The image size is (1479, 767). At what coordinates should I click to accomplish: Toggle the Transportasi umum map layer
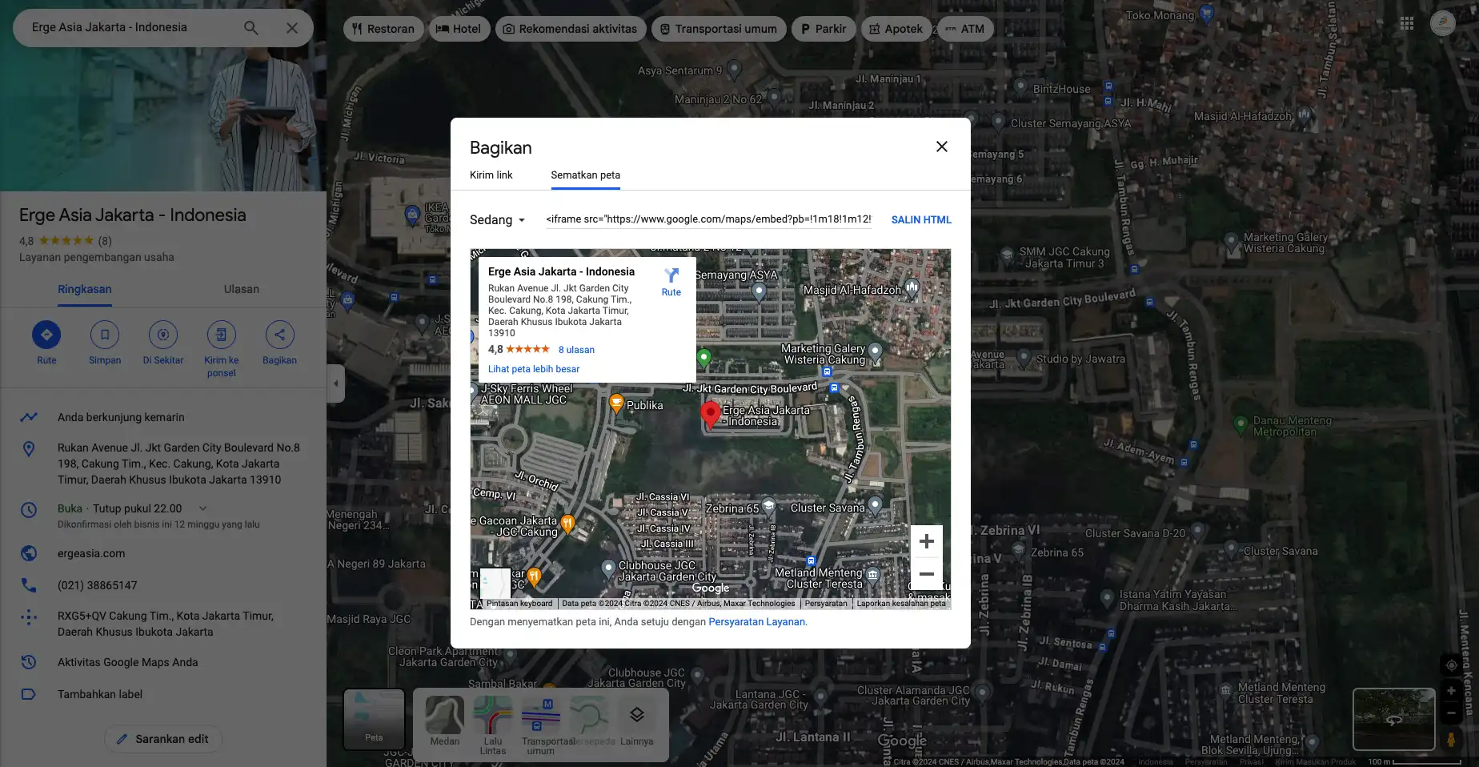(541, 715)
